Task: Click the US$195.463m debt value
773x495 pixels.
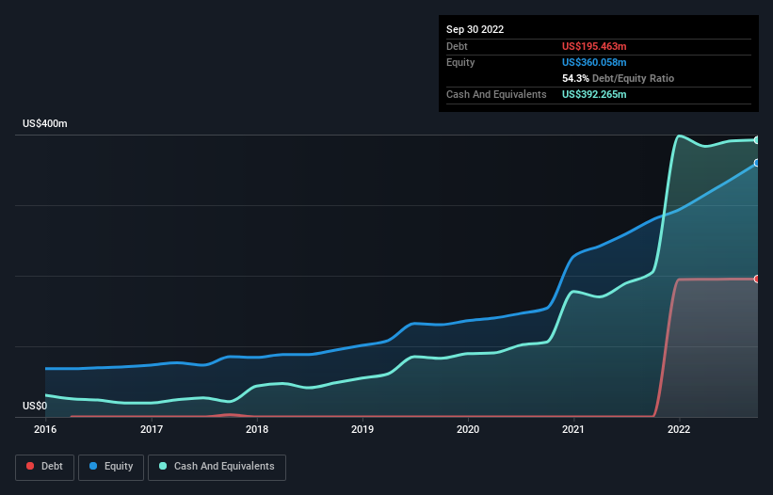Action: pyautogui.click(x=594, y=46)
